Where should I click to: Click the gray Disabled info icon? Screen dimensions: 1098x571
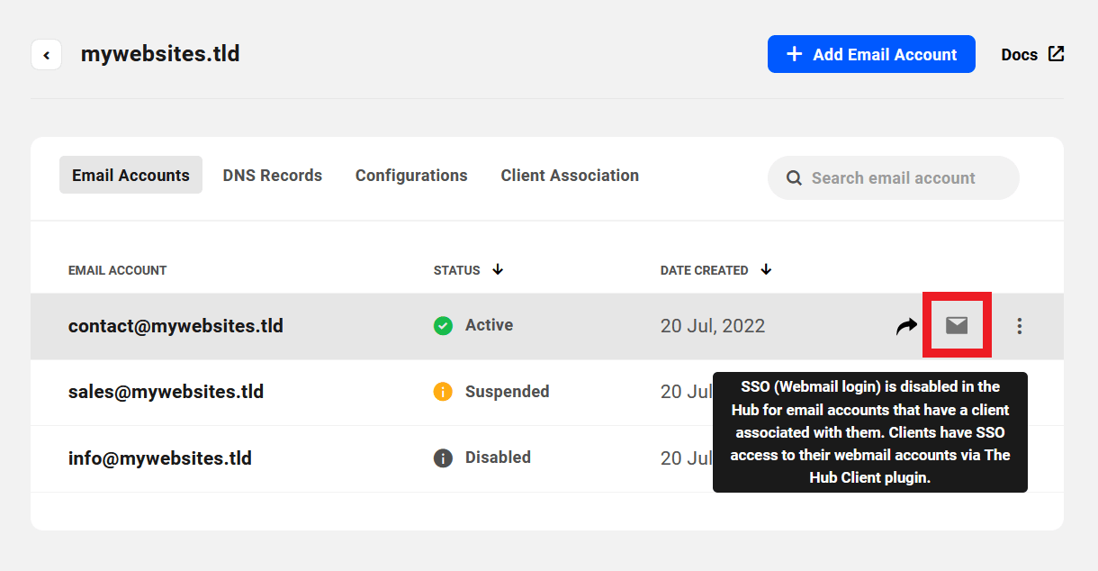(x=443, y=457)
